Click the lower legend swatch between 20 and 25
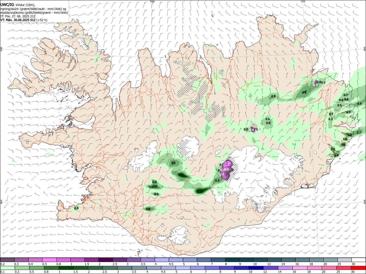The image size is (366, 274). pos(329,268)
